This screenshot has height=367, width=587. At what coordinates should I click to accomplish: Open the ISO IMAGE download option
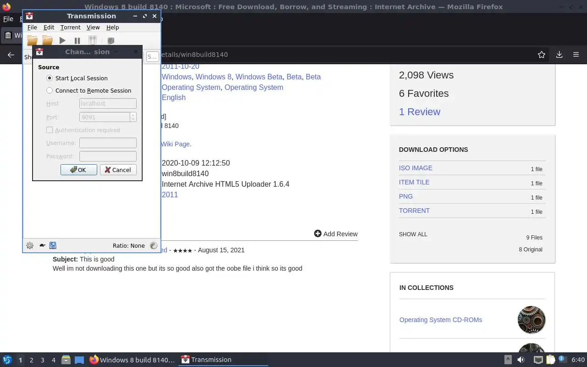(415, 168)
